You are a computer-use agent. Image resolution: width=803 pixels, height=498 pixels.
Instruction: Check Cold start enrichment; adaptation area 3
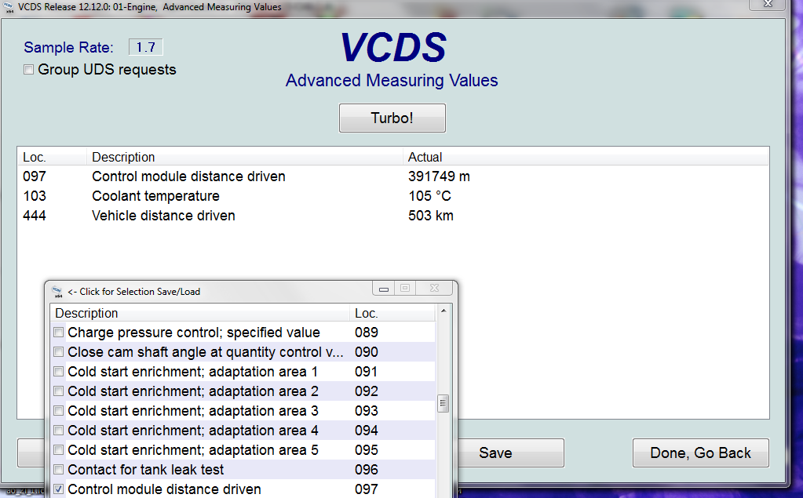pos(58,411)
